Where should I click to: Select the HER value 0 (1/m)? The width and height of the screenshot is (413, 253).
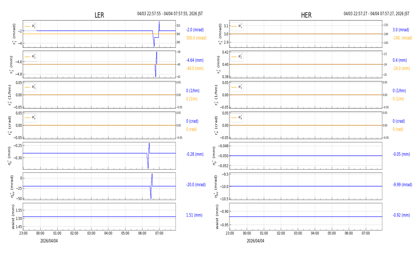[x=398, y=99]
